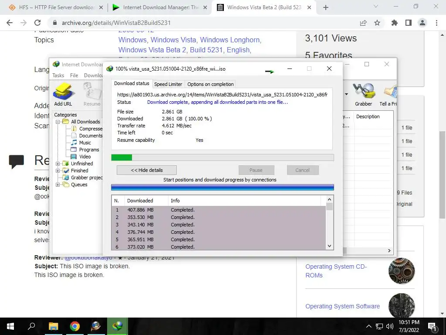Switch to Options on completion tab
Image resolution: width=446 pixels, height=335 pixels.
point(210,84)
